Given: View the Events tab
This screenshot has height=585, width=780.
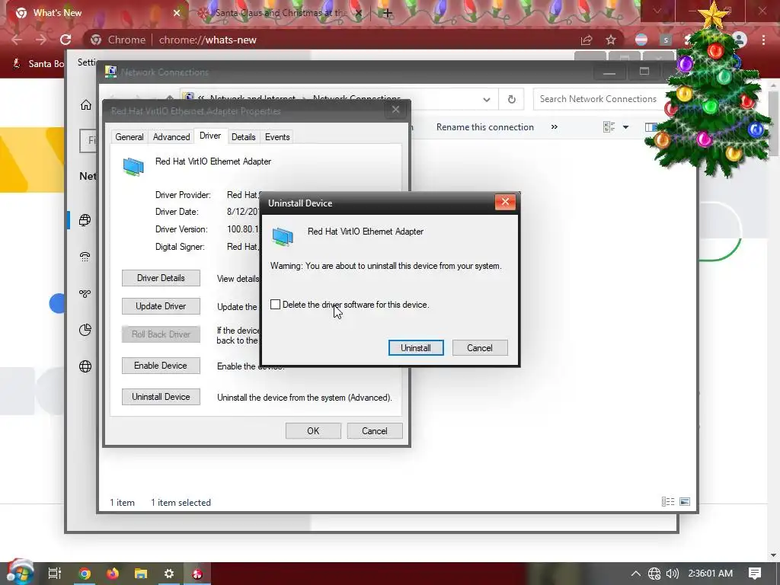Looking at the screenshot, I should tap(277, 137).
